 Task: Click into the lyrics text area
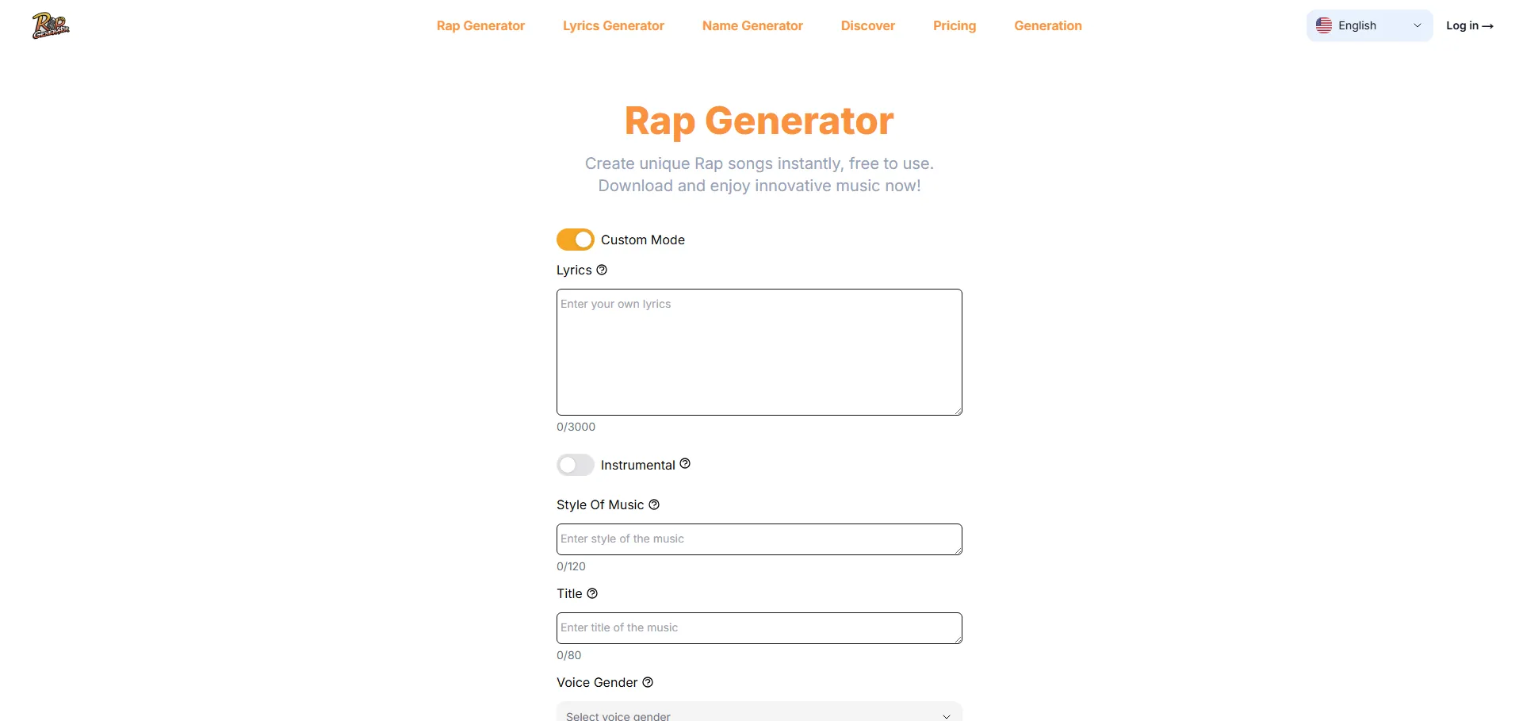[759, 352]
